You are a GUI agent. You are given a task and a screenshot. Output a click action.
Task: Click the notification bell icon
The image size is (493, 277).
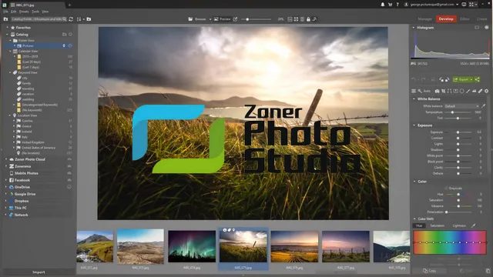(383, 5)
